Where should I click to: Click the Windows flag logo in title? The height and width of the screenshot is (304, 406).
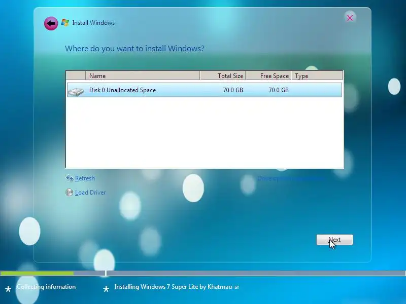(x=65, y=23)
